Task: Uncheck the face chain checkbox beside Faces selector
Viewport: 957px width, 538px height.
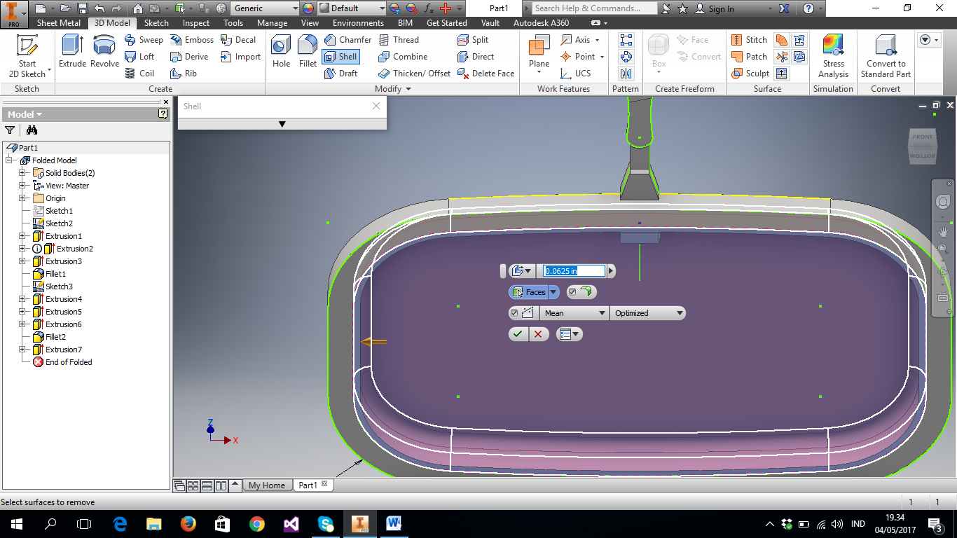Action: (573, 291)
